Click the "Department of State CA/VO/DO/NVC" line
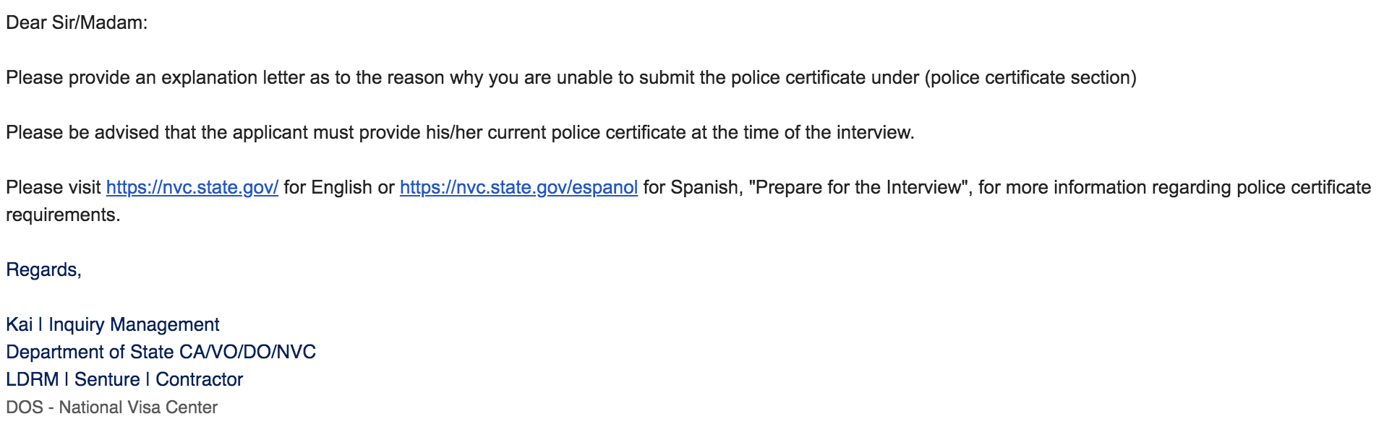 (161, 353)
